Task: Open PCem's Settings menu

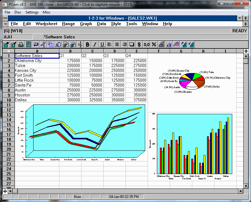Action: pos(32,12)
